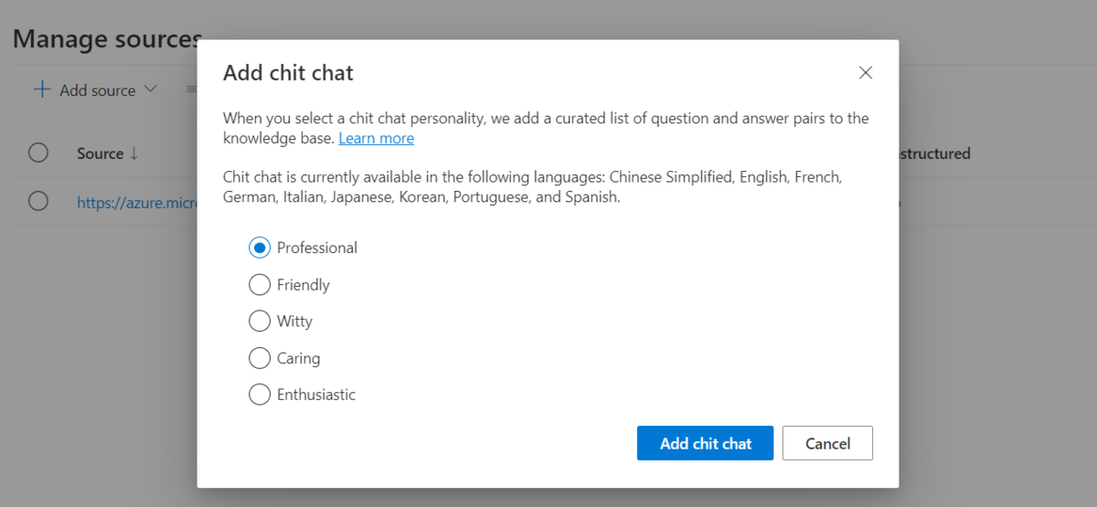Choose the Friendly chit chat personality
The image size is (1097, 507).
260,285
